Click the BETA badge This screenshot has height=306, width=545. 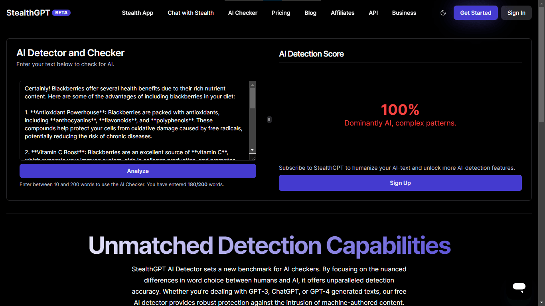tap(61, 13)
